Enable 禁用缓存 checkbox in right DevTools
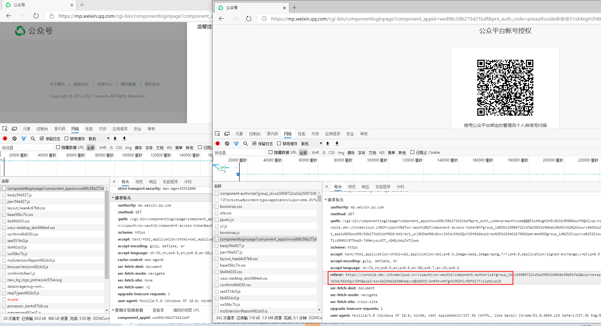The width and height of the screenshot is (601, 326). pyautogui.click(x=279, y=143)
